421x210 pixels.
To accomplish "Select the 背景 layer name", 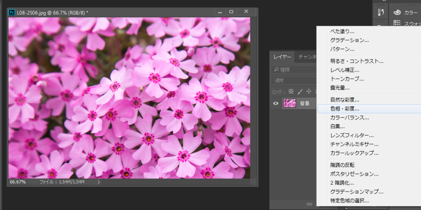I will coord(305,104).
